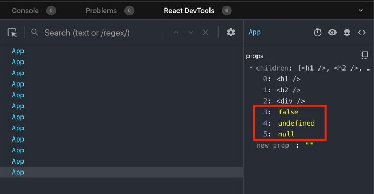View source with the angle-brackets icon
374x194 pixels.
click(x=362, y=32)
